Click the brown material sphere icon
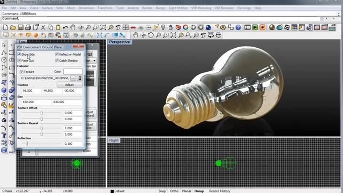 point(272,27)
